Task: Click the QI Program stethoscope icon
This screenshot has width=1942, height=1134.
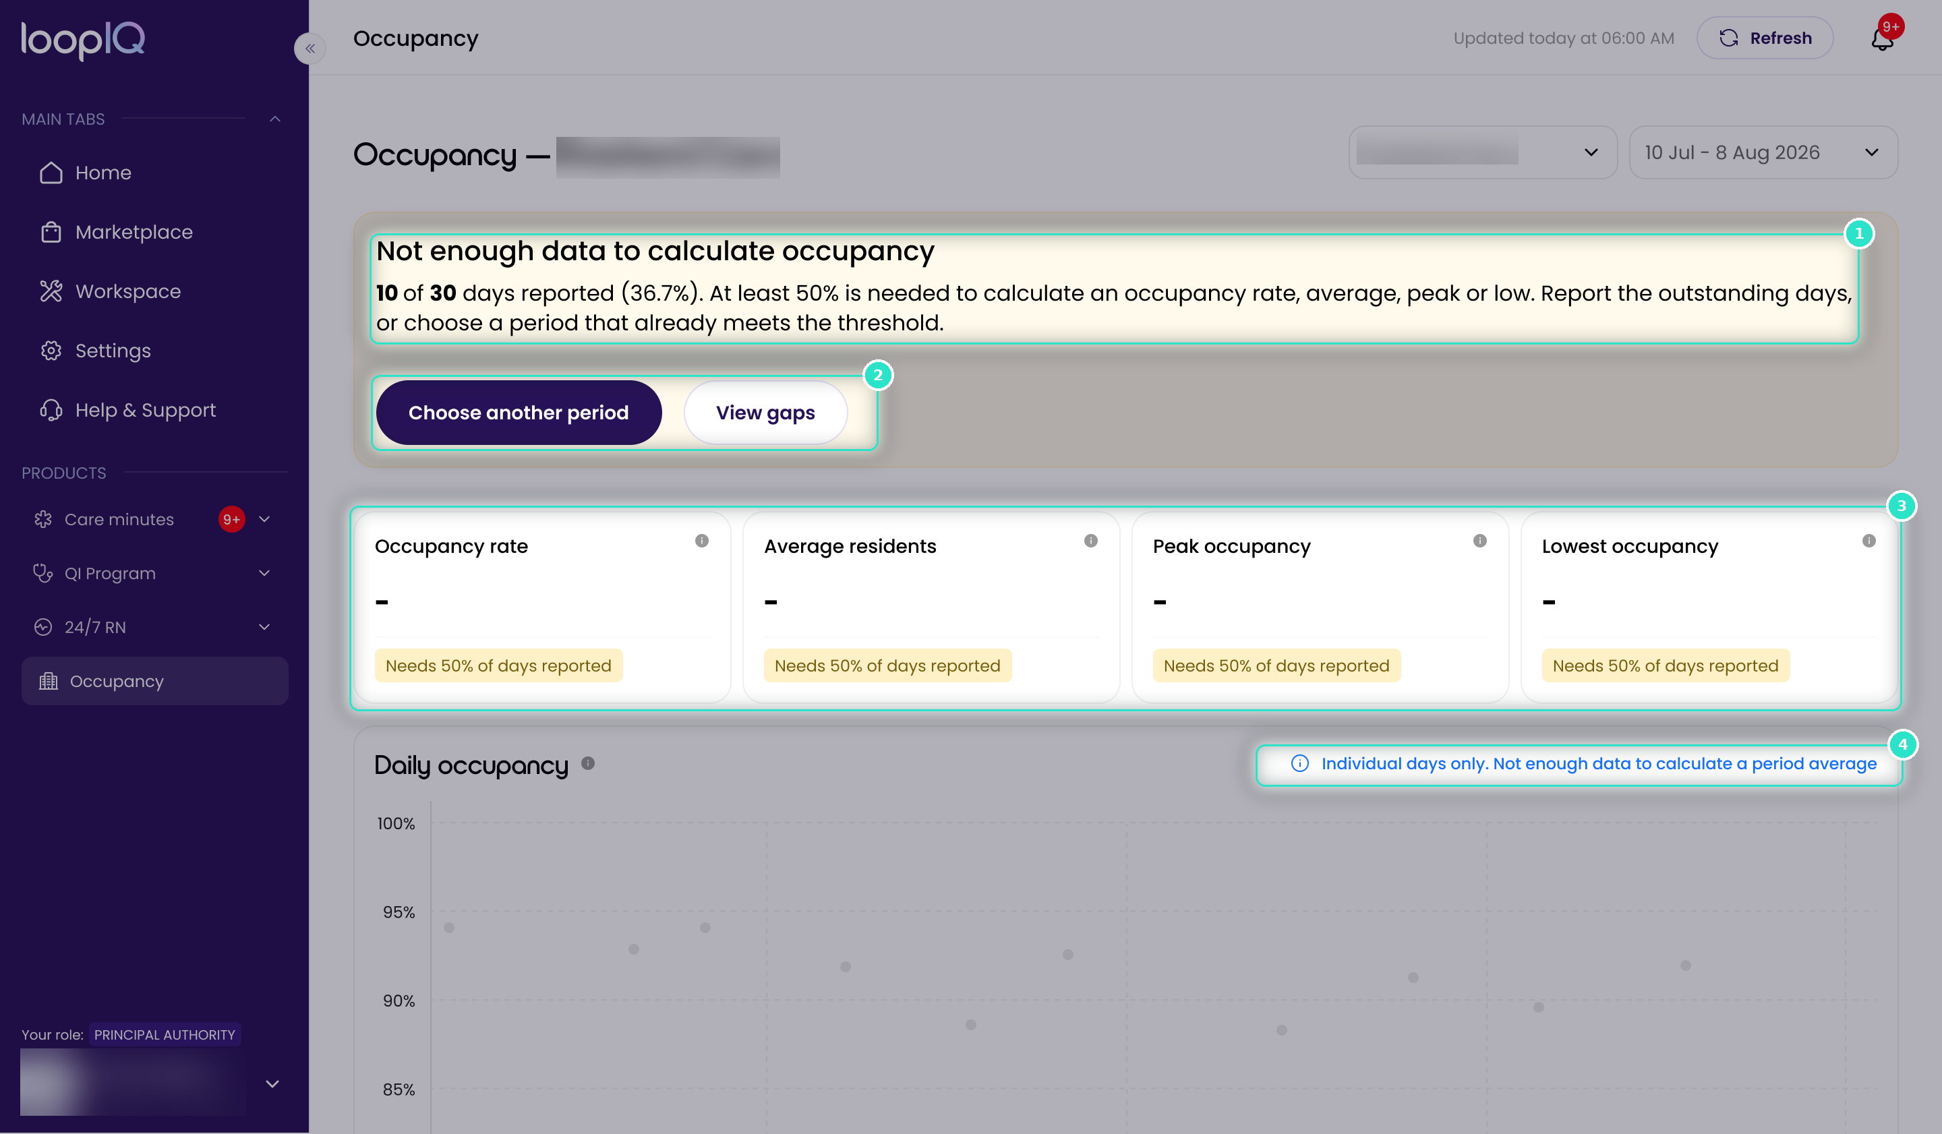Action: click(x=43, y=573)
